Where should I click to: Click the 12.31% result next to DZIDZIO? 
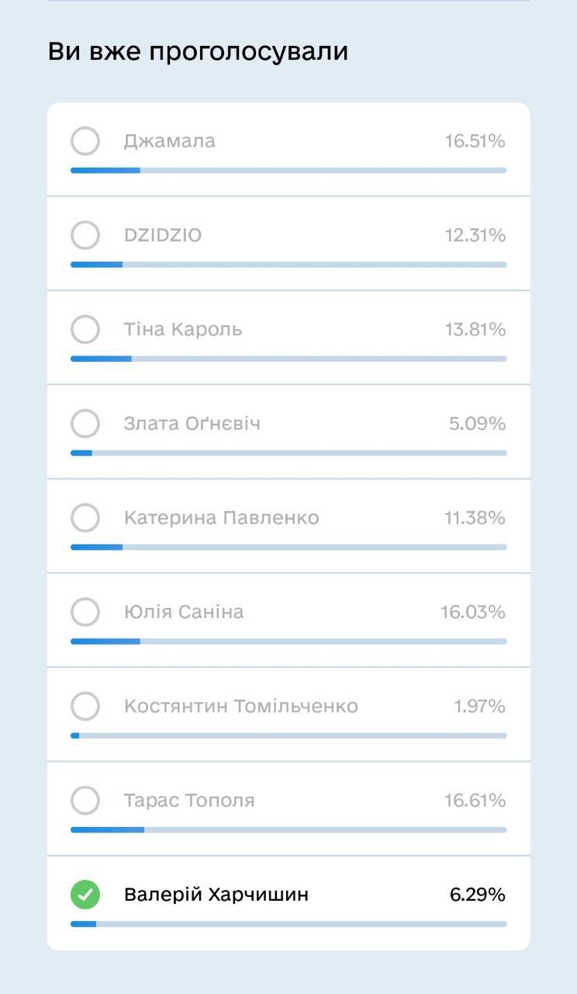[x=475, y=235]
